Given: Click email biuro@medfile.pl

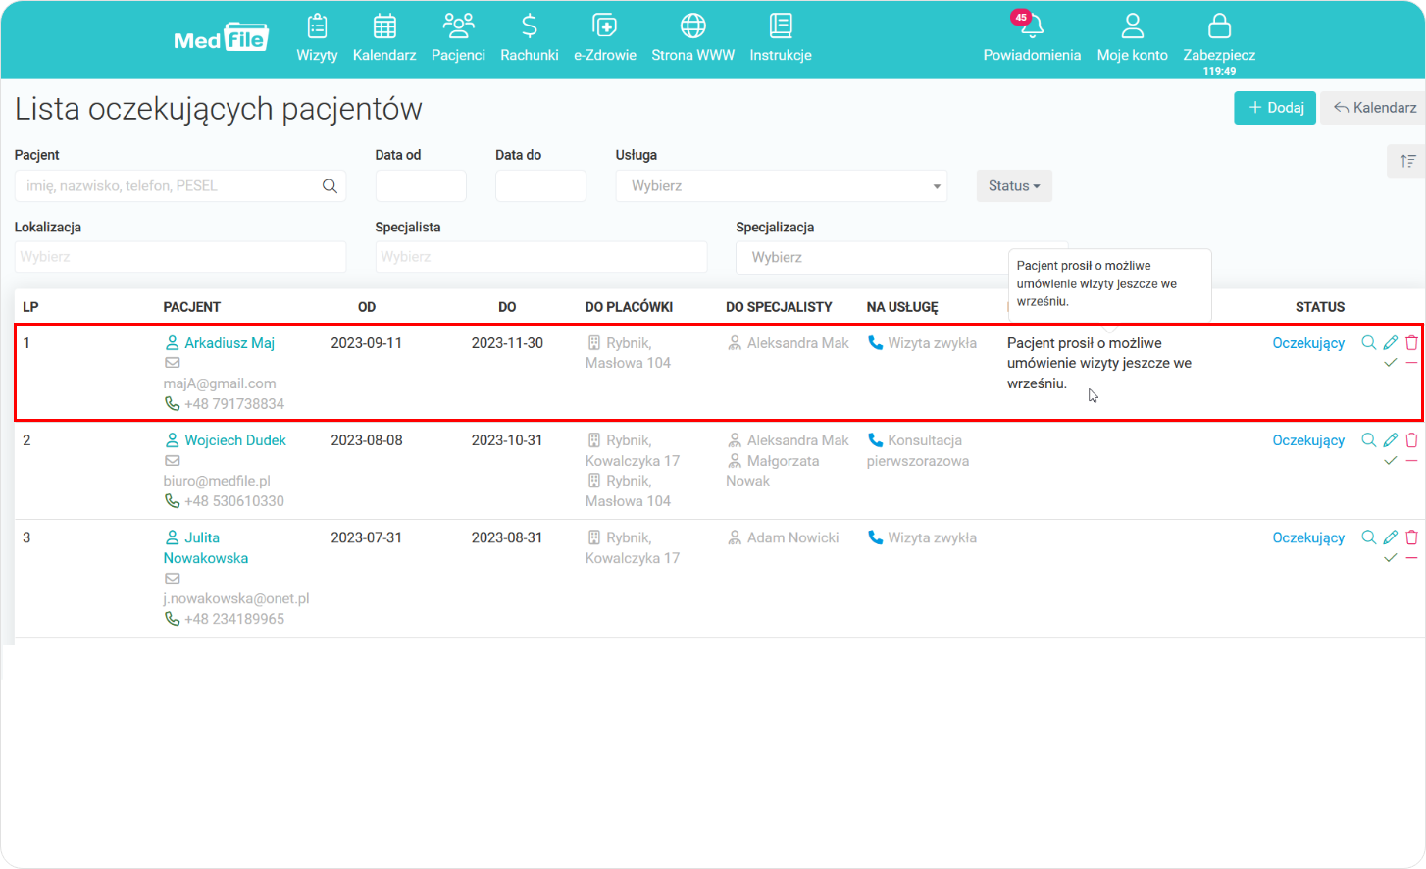Looking at the screenshot, I should (217, 481).
